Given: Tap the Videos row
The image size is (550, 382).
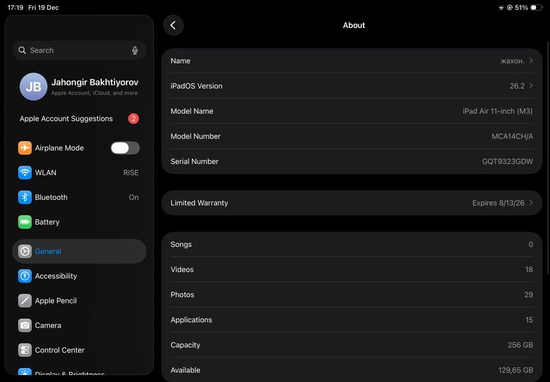Looking at the screenshot, I should click(x=352, y=269).
